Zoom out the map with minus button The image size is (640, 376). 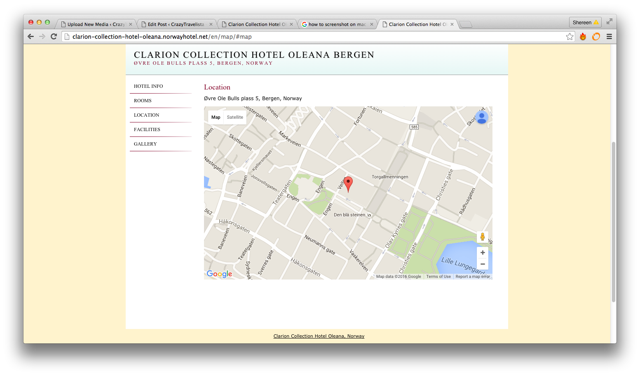point(483,264)
